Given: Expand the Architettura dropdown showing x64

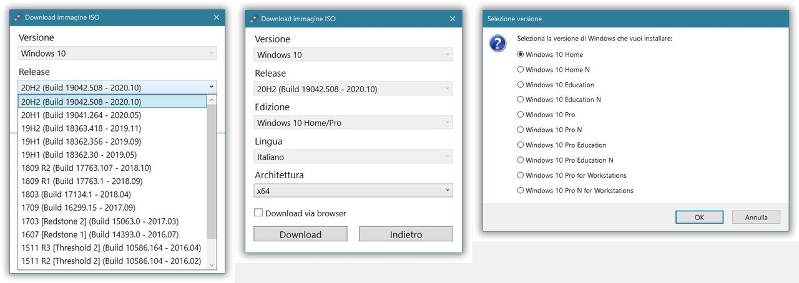Looking at the screenshot, I should [354, 191].
